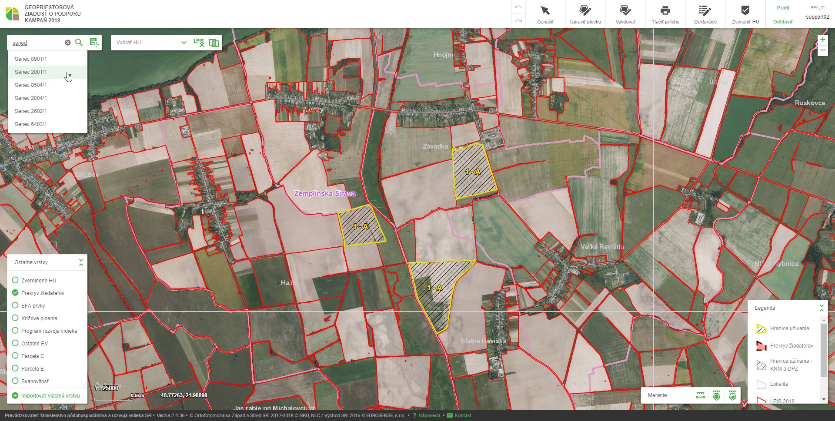Click the support02 username text

[818, 17]
